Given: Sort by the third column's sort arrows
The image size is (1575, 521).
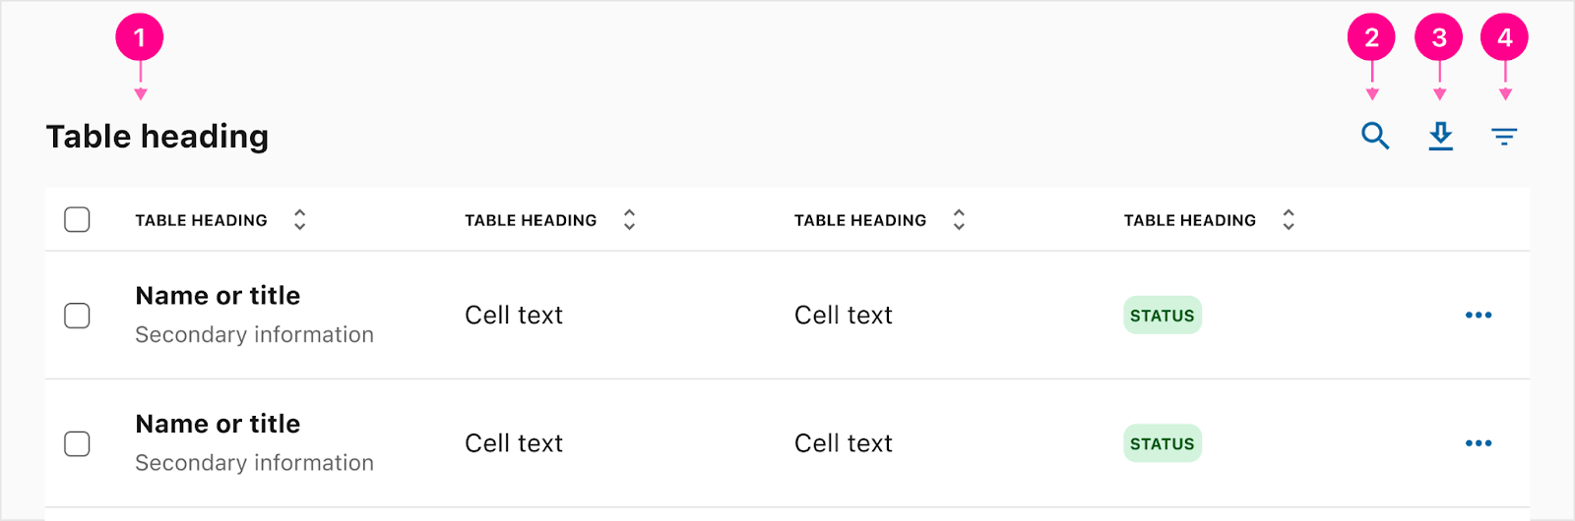Looking at the screenshot, I should (x=959, y=220).
